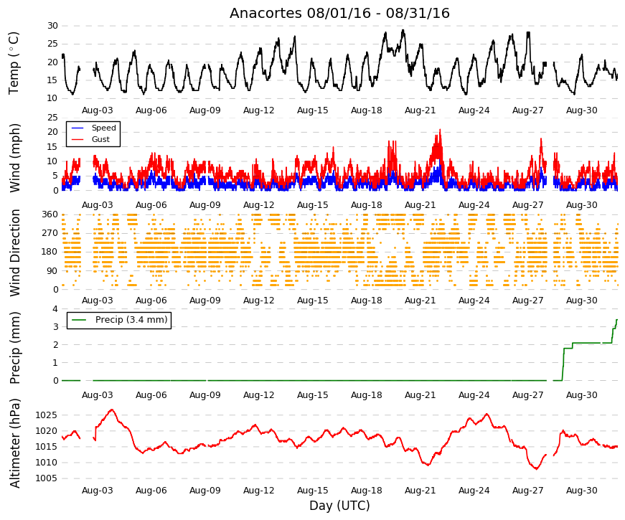The image size is (625, 520).
Task: Click the 360 tick on wind direction axis
Action: (x=50, y=214)
